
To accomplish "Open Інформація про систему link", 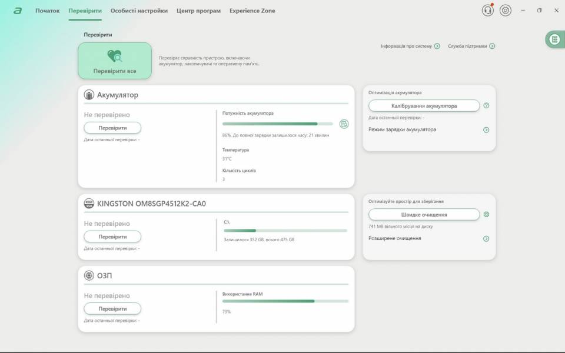I will (x=406, y=46).
